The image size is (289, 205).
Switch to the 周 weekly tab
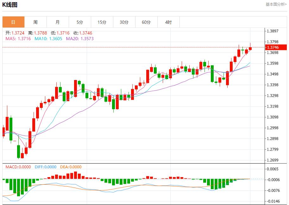pos(35,22)
